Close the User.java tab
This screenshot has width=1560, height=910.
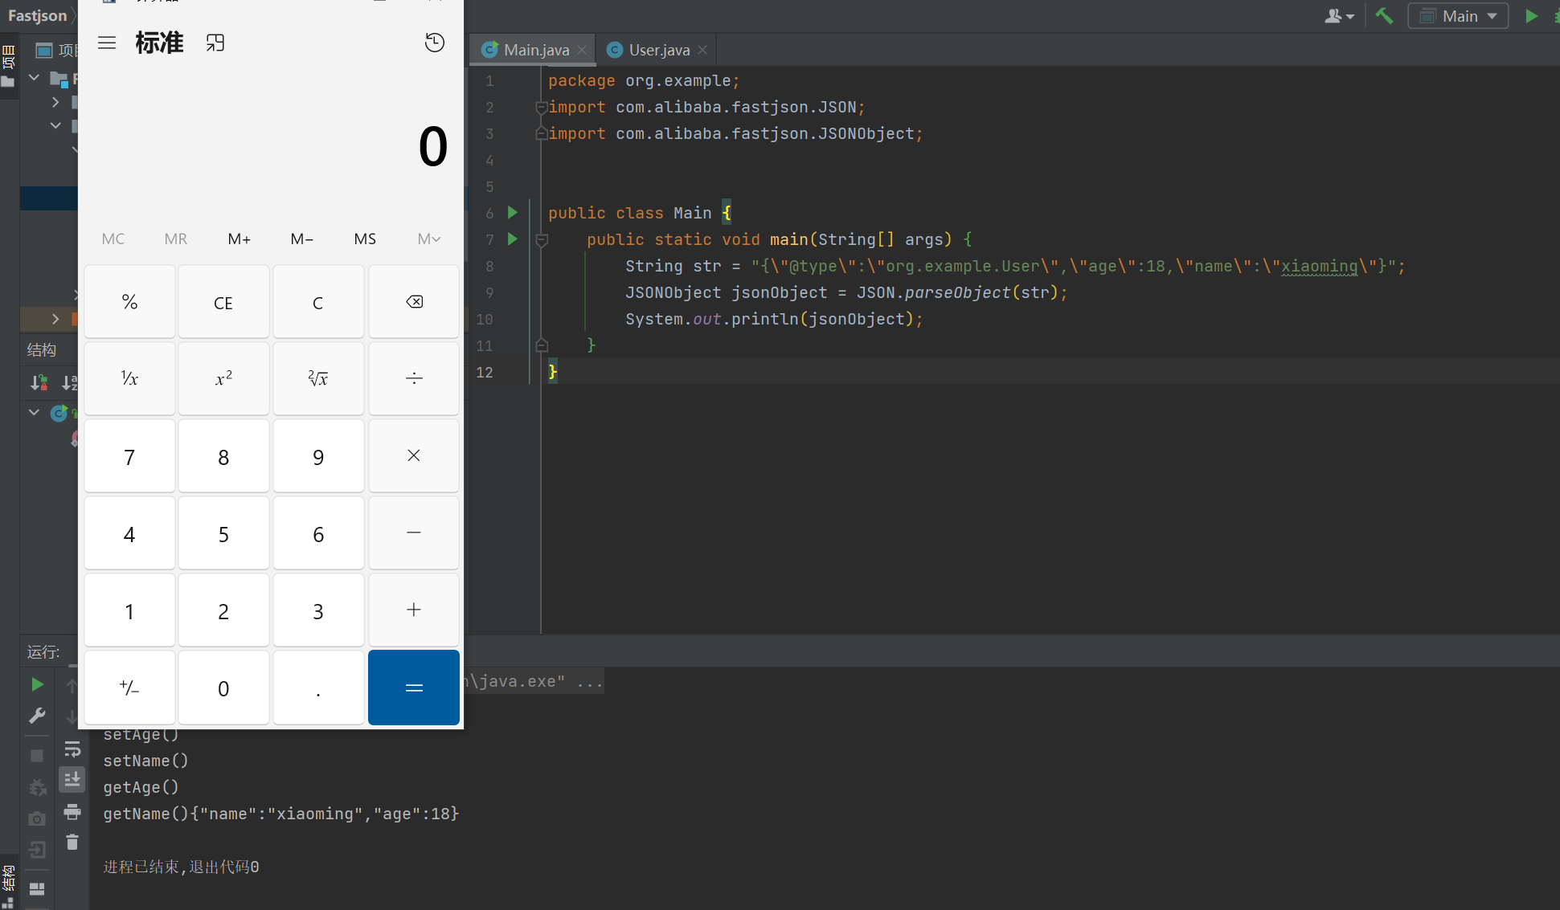[702, 50]
